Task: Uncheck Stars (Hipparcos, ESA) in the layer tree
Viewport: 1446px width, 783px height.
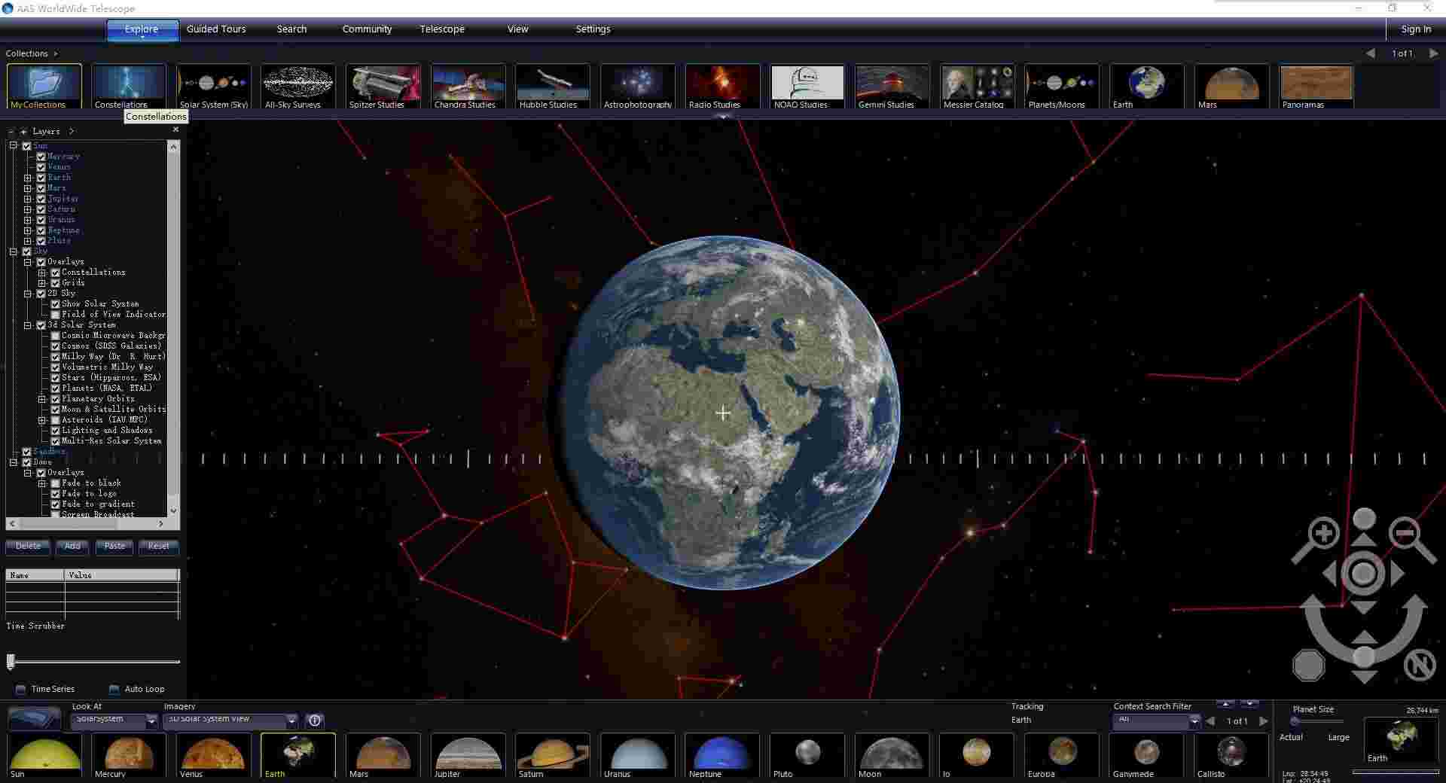Action: 55,377
